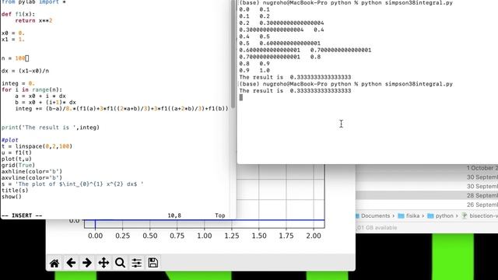The image size is (498, 280).
Task: Select the '26 Septem' row in Finder list
Action: pyautogui.click(x=427, y=205)
